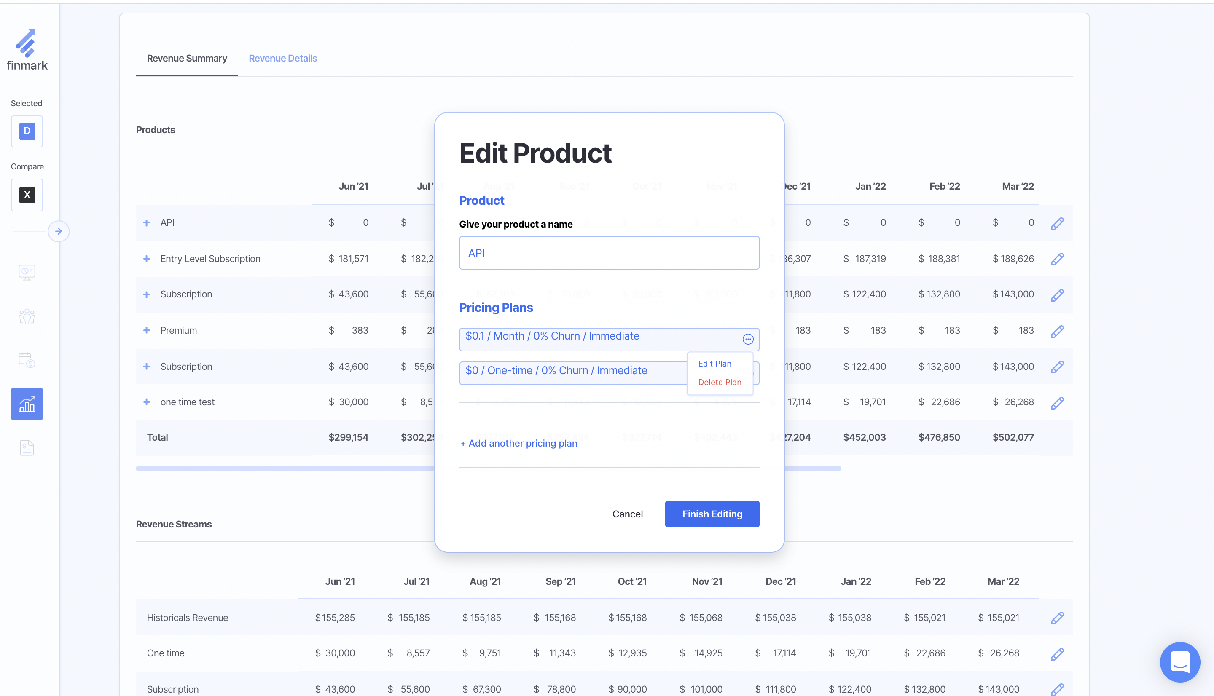The width and height of the screenshot is (1214, 696).
Task: Click the Finish Editing button
Action: [712, 514]
